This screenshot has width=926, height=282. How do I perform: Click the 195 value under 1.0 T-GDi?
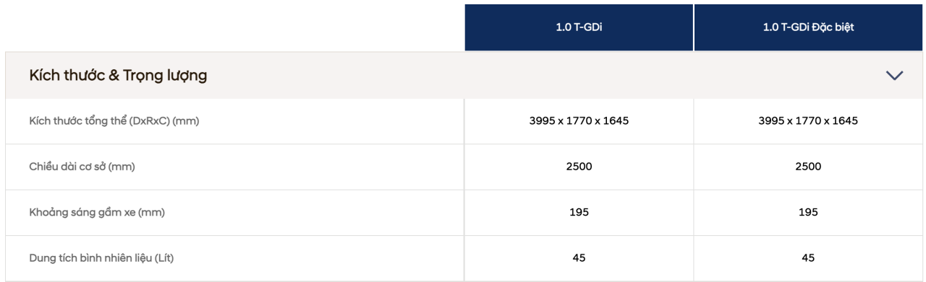[x=579, y=212]
